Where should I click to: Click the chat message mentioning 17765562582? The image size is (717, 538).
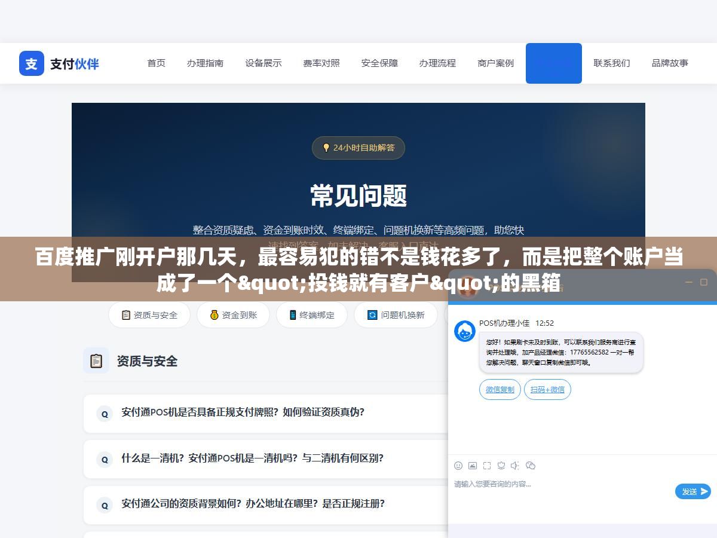click(x=561, y=353)
